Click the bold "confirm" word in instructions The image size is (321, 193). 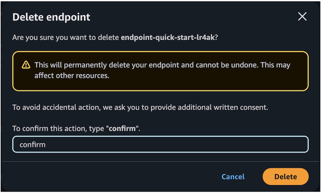(122, 129)
